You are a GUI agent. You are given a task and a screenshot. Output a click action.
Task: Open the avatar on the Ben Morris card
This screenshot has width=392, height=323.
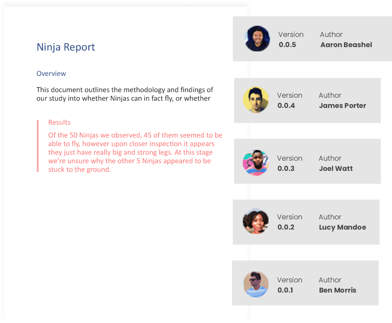(x=256, y=284)
